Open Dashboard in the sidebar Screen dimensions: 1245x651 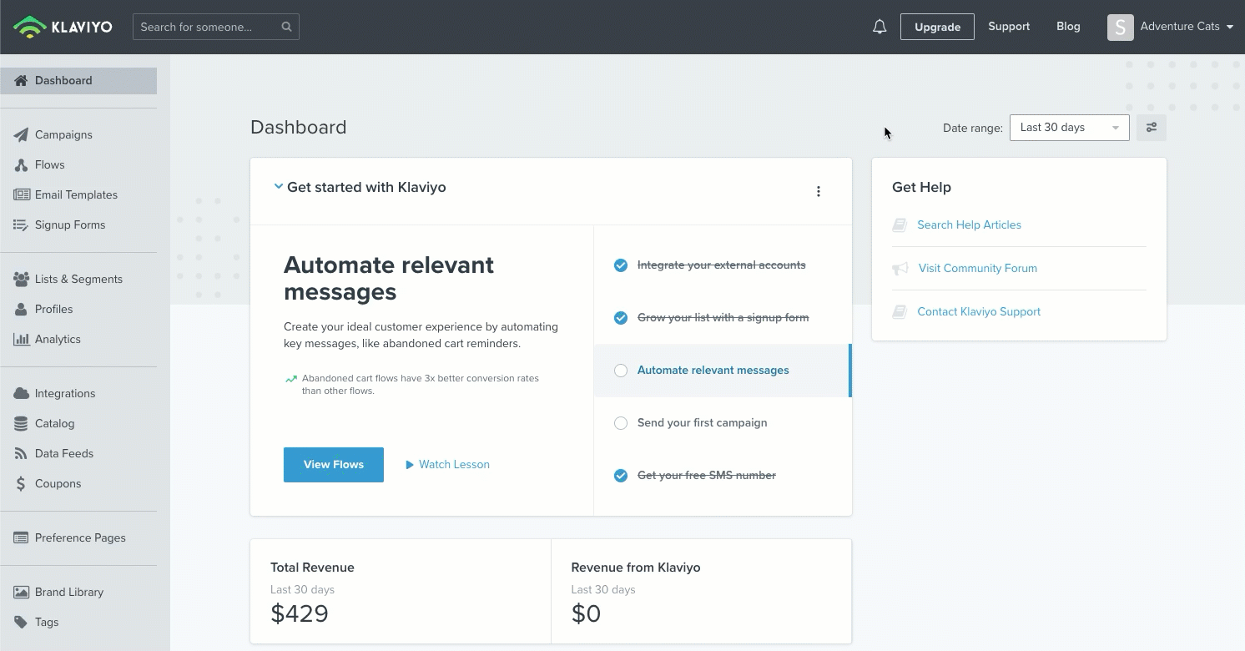pos(78,81)
